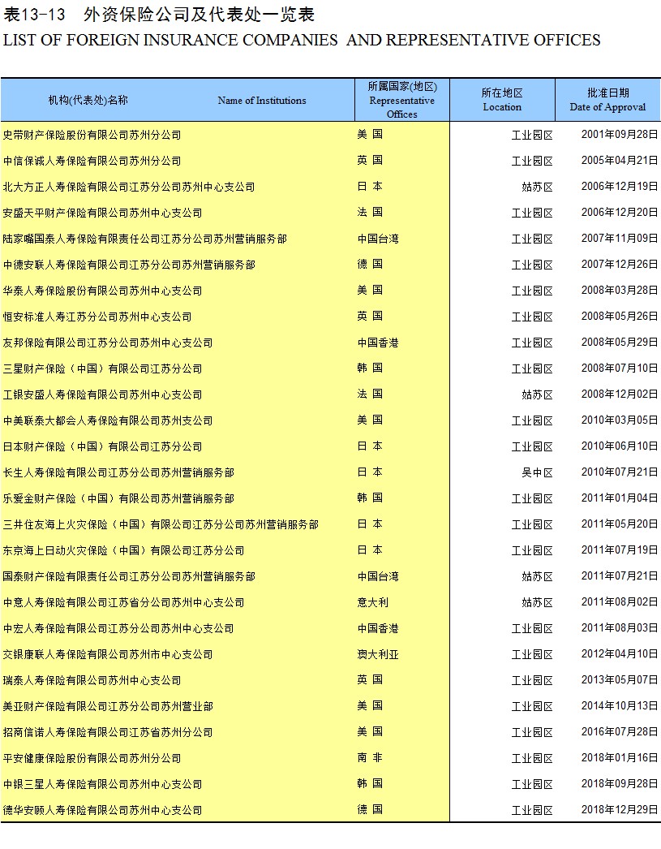Select 中德安联人寿保险 institution cell
Viewport: 661px width, 849px height.
point(129,265)
